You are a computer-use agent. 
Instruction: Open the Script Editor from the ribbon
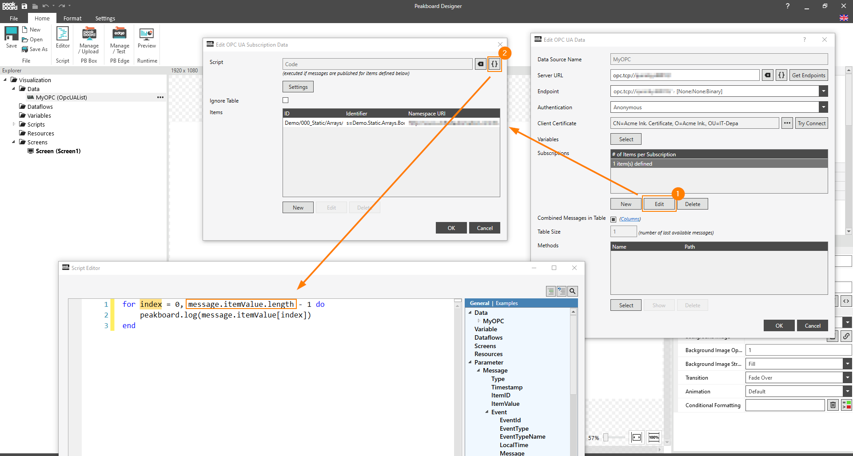(63, 38)
